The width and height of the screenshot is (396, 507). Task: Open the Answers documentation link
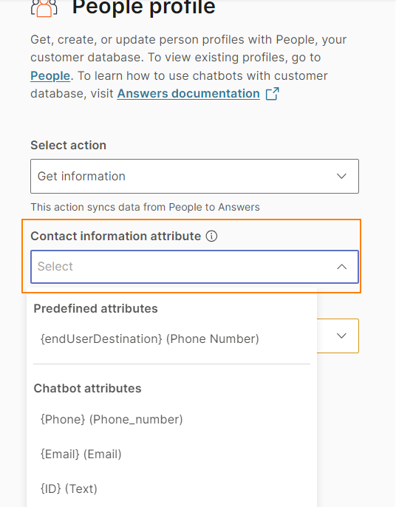tap(188, 93)
